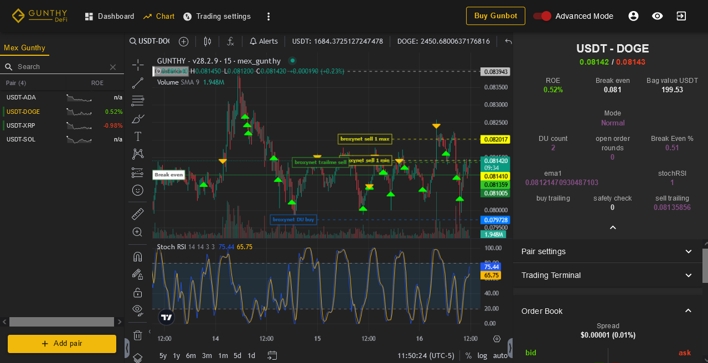Toggle stay in drawing mode
Viewport: 708px width, 363px height.
pos(138,274)
